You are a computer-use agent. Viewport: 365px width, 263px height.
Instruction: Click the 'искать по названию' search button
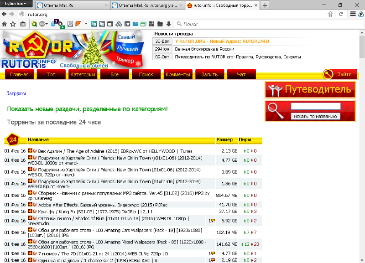315,116
